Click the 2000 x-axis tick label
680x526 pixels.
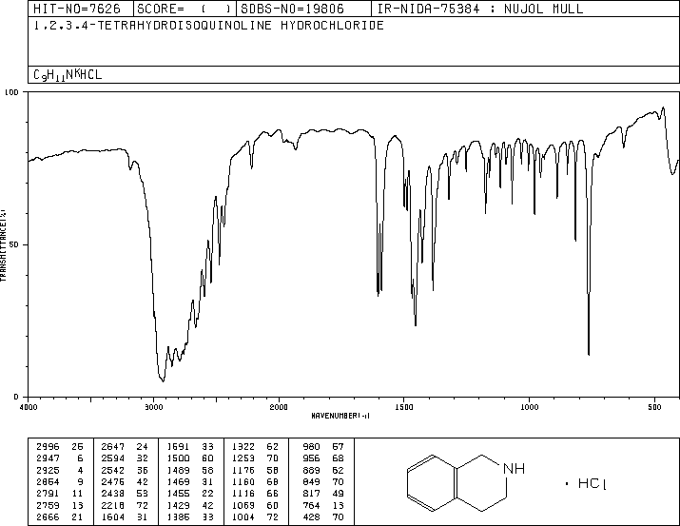pyautogui.click(x=279, y=407)
